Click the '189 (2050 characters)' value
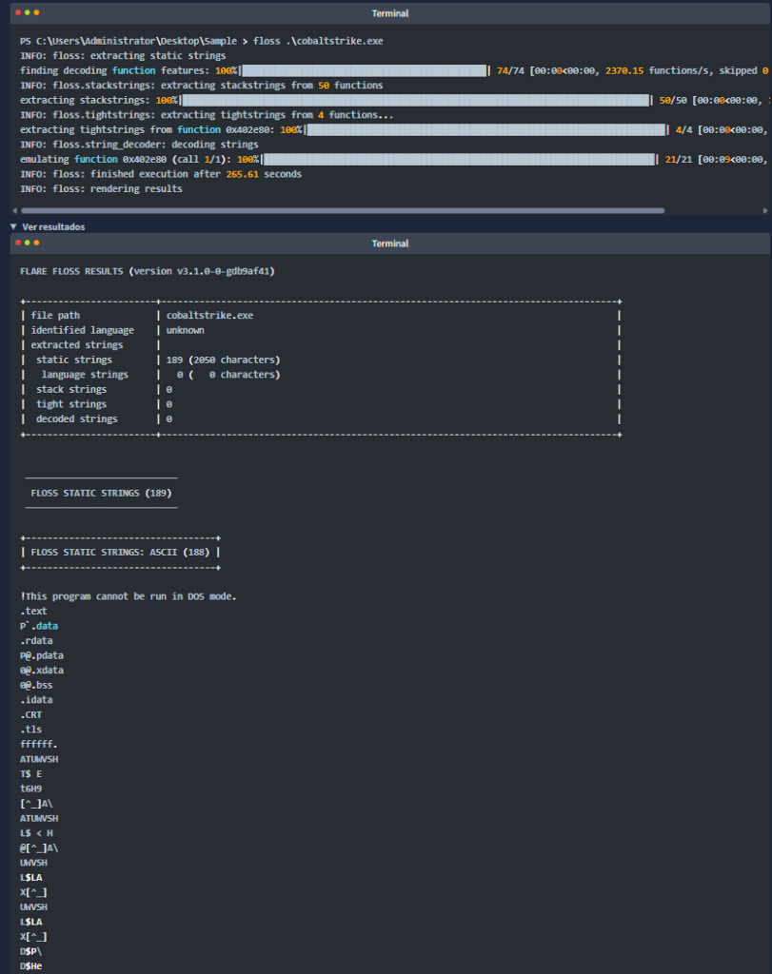Viewport: 772px width, 974px height. [223, 360]
